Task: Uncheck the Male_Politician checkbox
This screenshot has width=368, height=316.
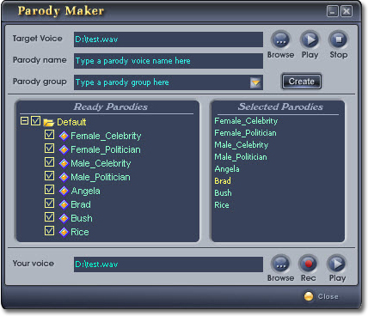Action: (49, 175)
